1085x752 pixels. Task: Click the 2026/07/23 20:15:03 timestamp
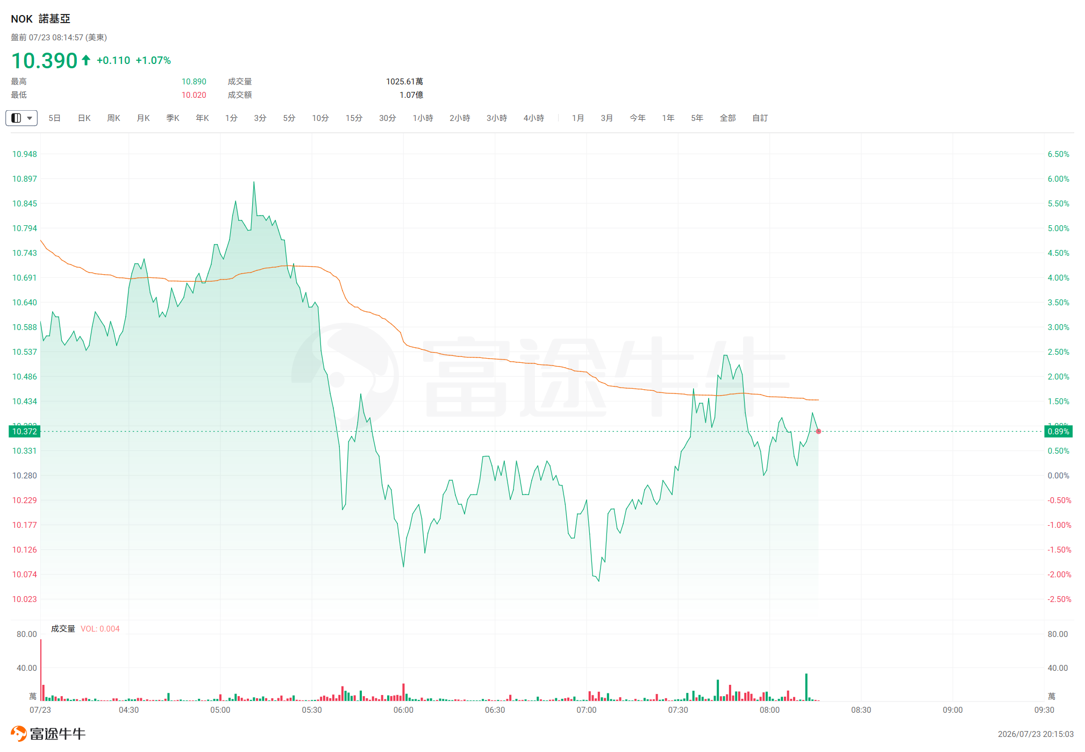pos(1036,734)
